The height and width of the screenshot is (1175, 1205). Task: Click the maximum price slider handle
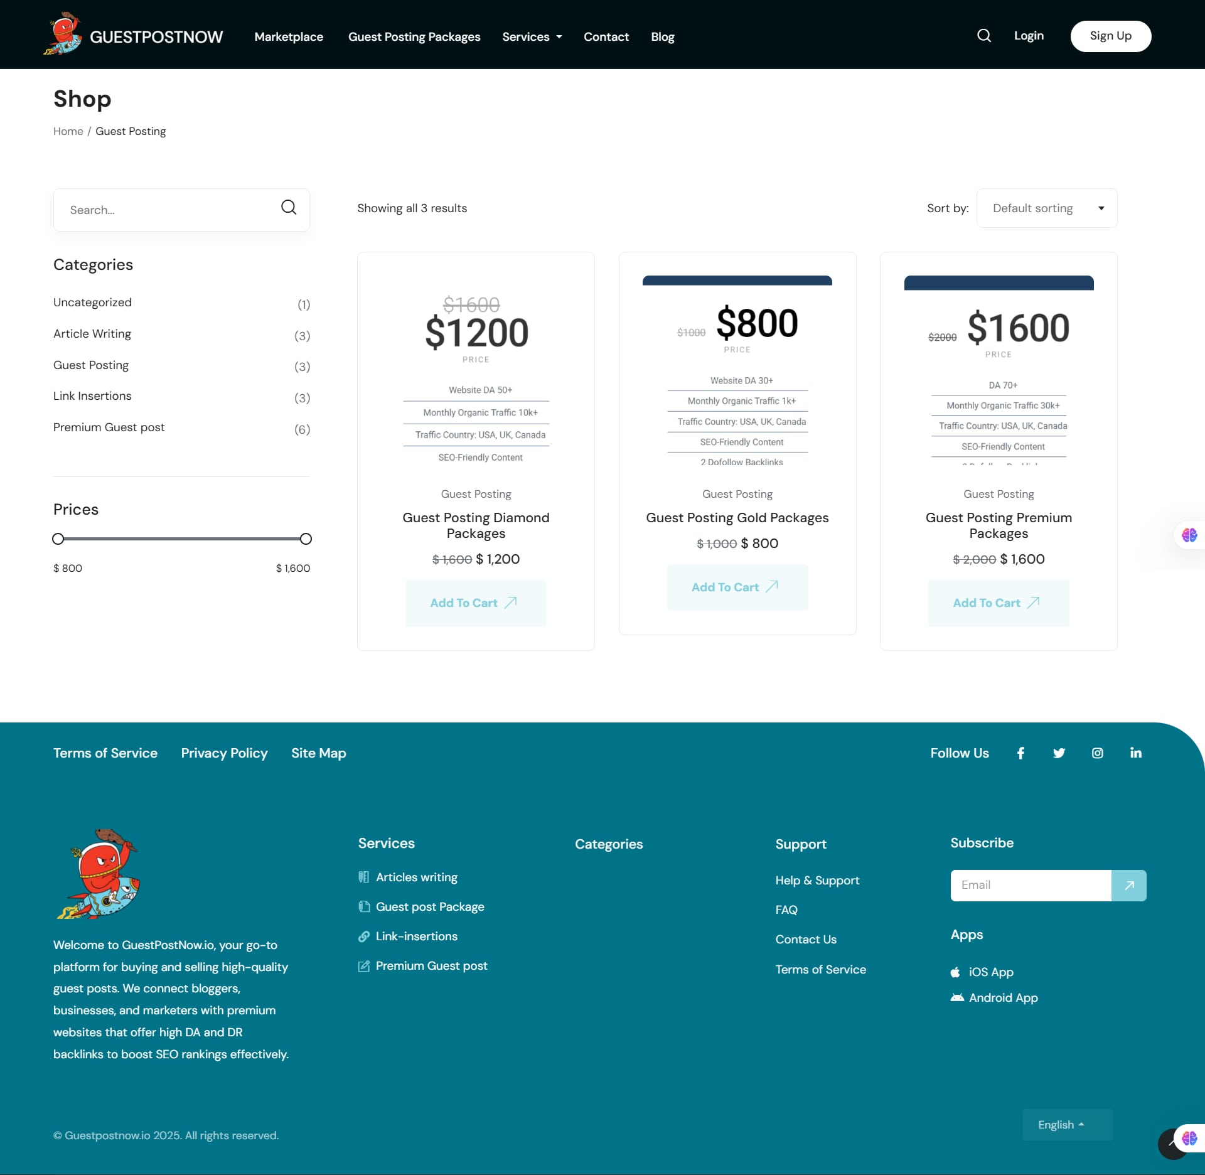click(306, 539)
